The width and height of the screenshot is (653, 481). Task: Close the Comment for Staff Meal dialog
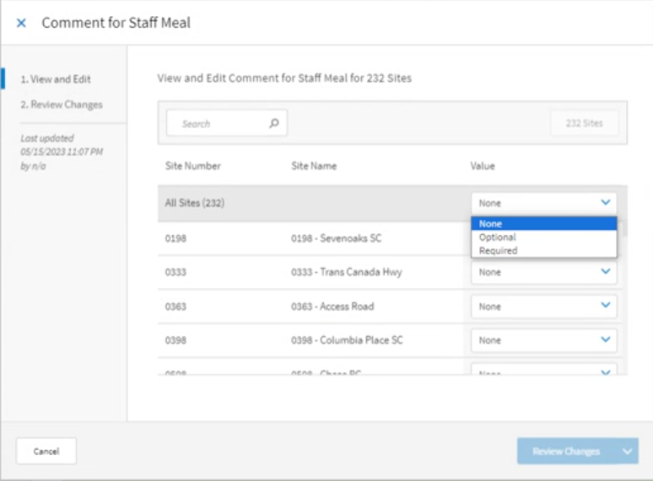tap(21, 23)
